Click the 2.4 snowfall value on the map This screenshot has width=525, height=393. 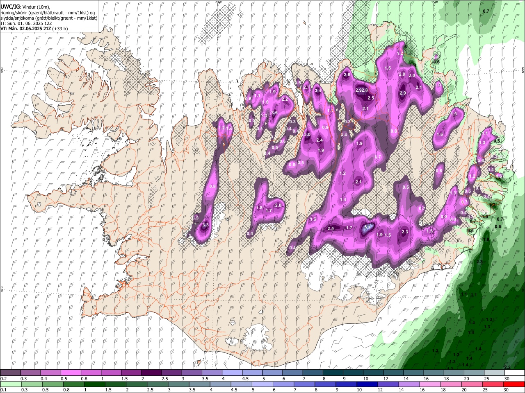[320, 140]
